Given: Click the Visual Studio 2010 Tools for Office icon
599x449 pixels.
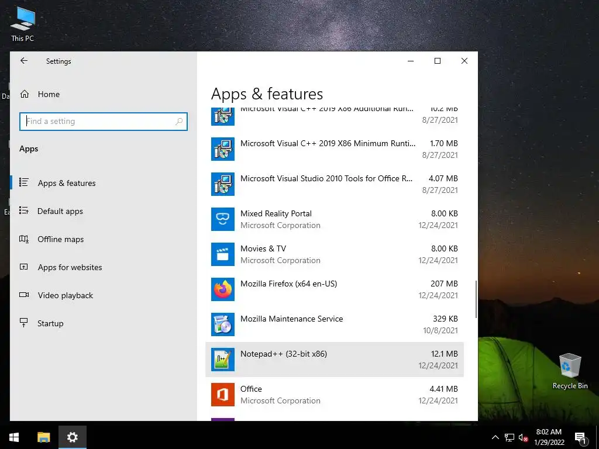Looking at the screenshot, I should [x=223, y=184].
